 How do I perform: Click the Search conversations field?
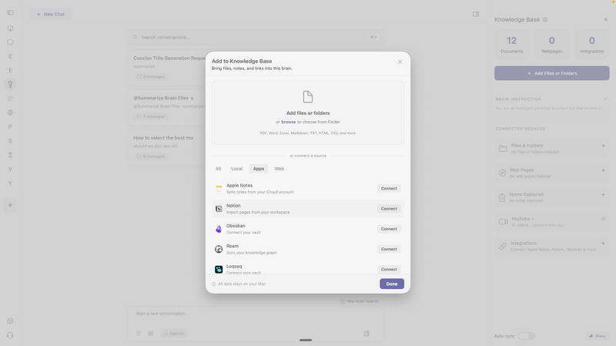pyautogui.click(x=256, y=37)
